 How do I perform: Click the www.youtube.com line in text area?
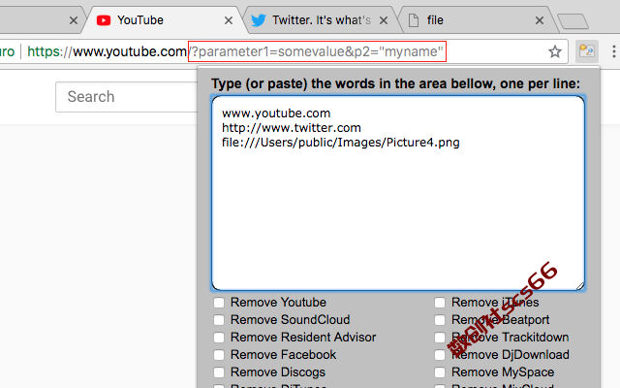(x=276, y=113)
